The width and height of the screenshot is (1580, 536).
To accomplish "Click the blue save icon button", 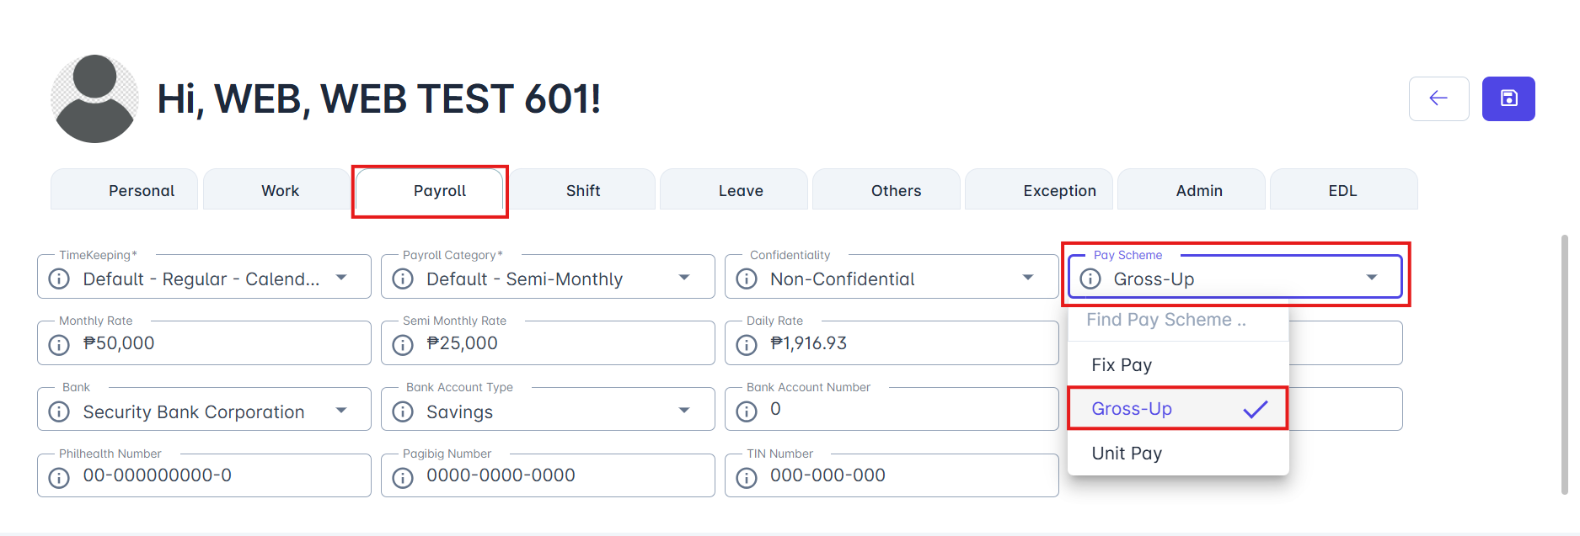I will (x=1508, y=98).
